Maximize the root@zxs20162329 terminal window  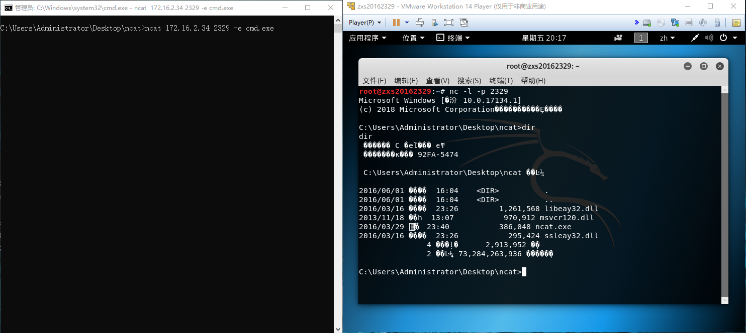704,66
